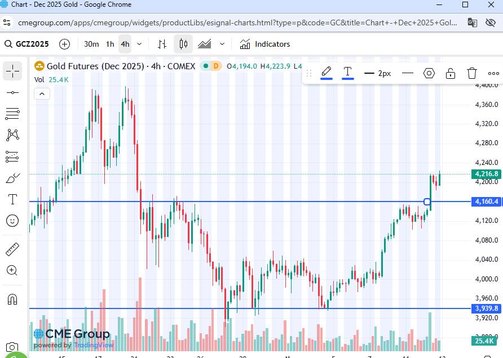Image resolution: width=503 pixels, height=358 pixels.
Task: Click the zoom in tool
Action: (x=12, y=271)
